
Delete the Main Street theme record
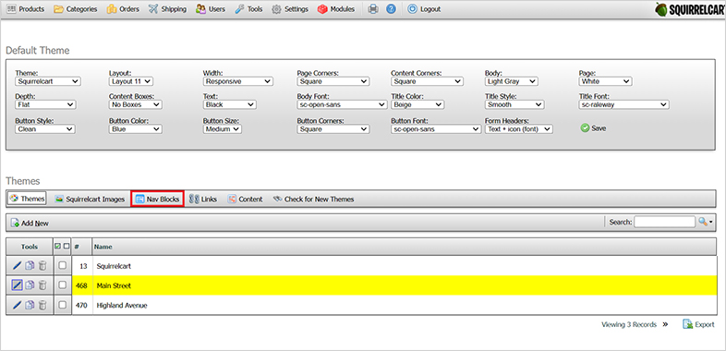[x=42, y=285]
